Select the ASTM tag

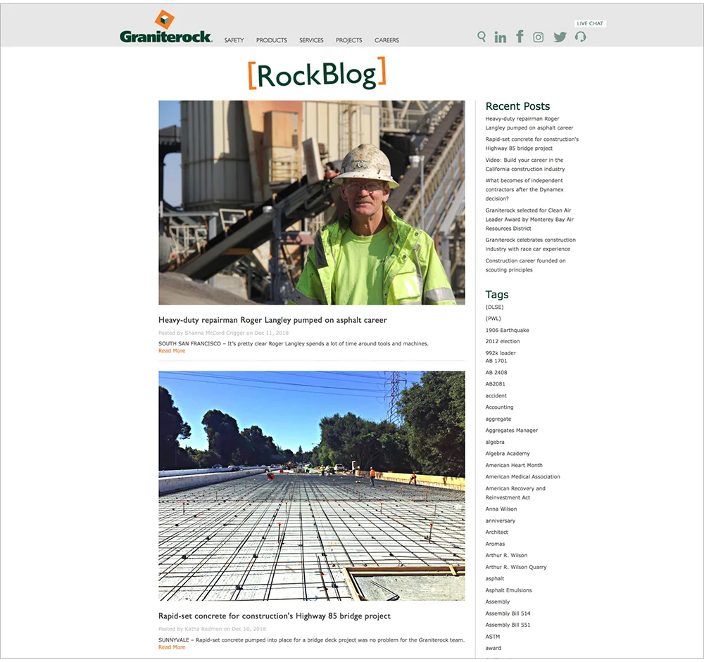(x=493, y=637)
